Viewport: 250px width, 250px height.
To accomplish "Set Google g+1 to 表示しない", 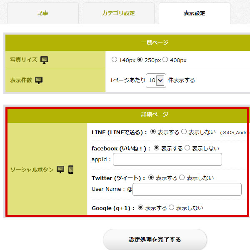I will coord(172,208).
